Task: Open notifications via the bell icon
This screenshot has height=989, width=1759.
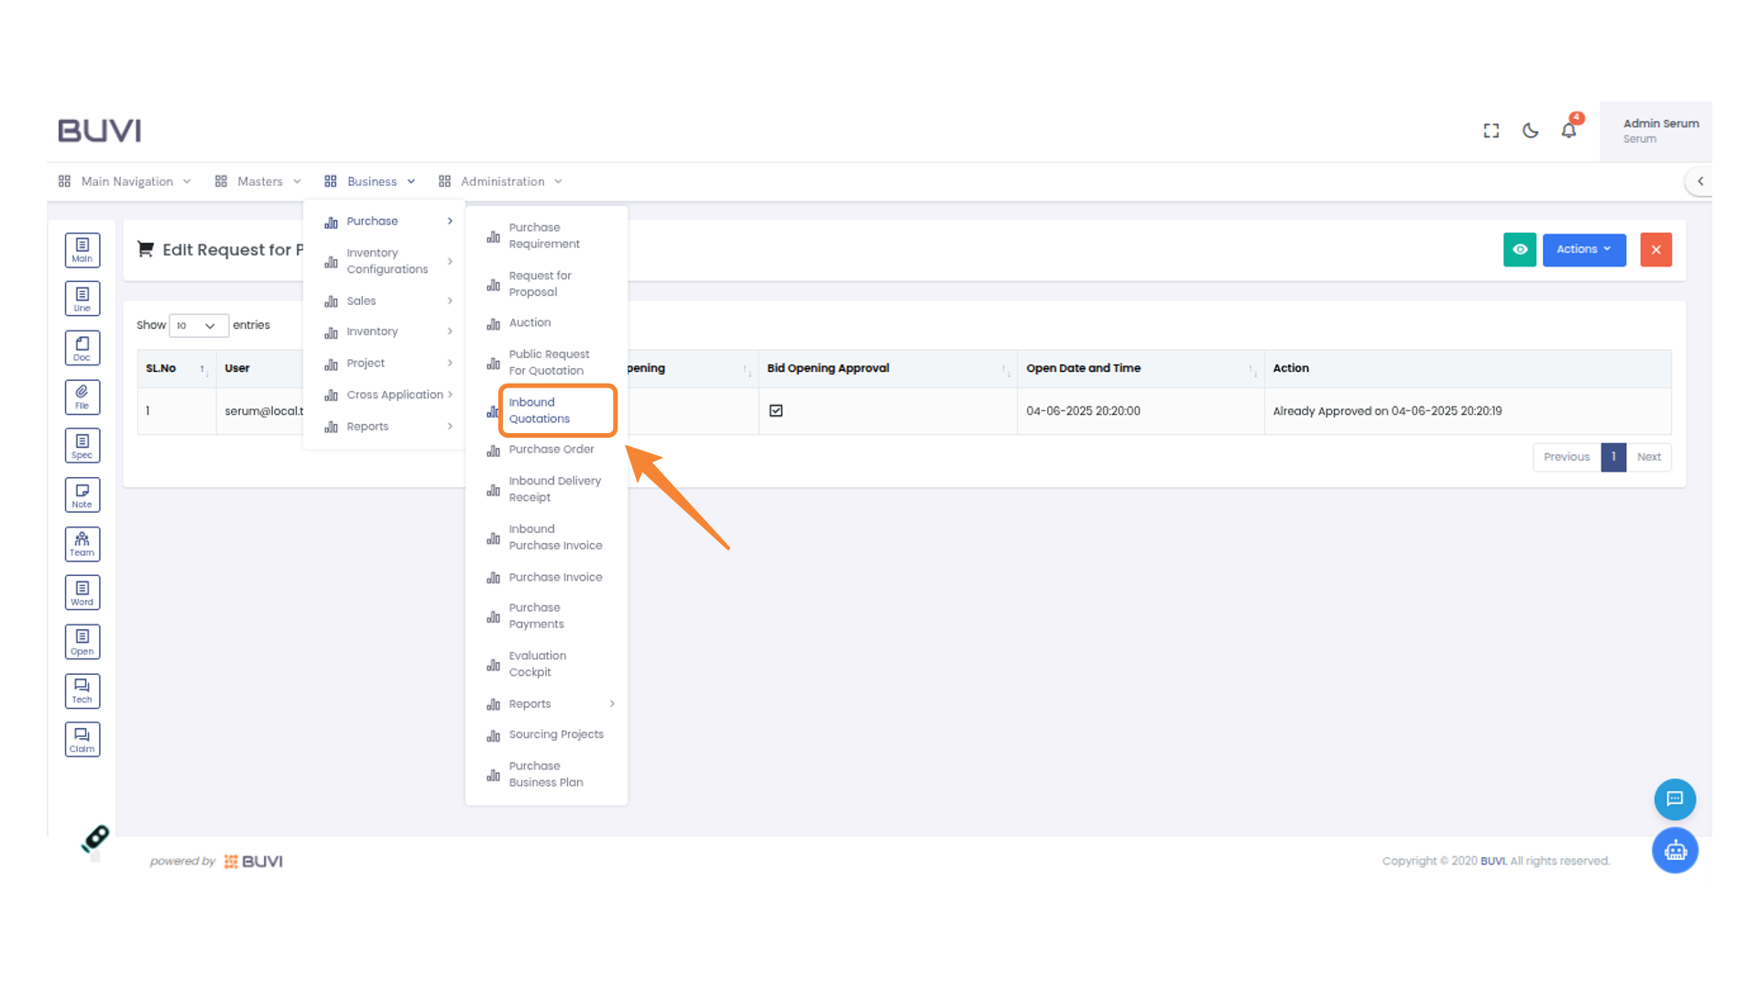Action: (x=1568, y=130)
